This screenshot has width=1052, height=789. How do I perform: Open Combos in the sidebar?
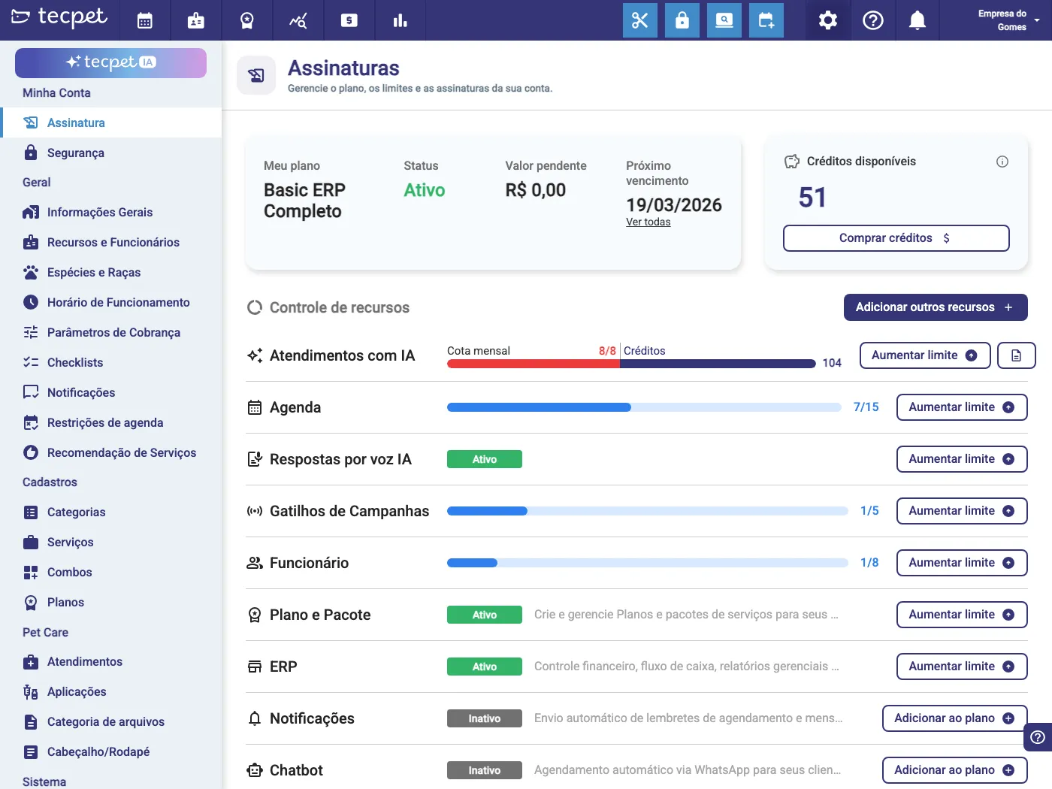111,572
